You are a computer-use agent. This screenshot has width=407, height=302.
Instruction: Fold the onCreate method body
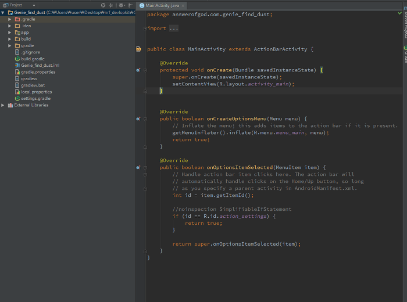tap(145, 70)
